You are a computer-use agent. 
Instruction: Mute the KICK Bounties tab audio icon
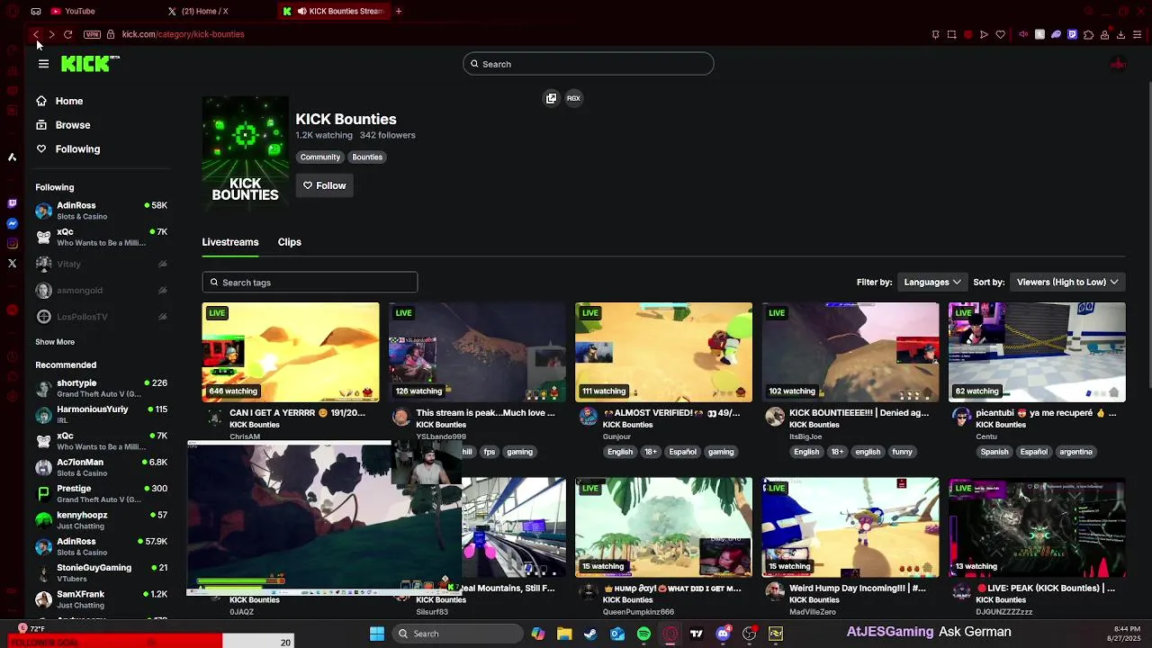[301, 11]
